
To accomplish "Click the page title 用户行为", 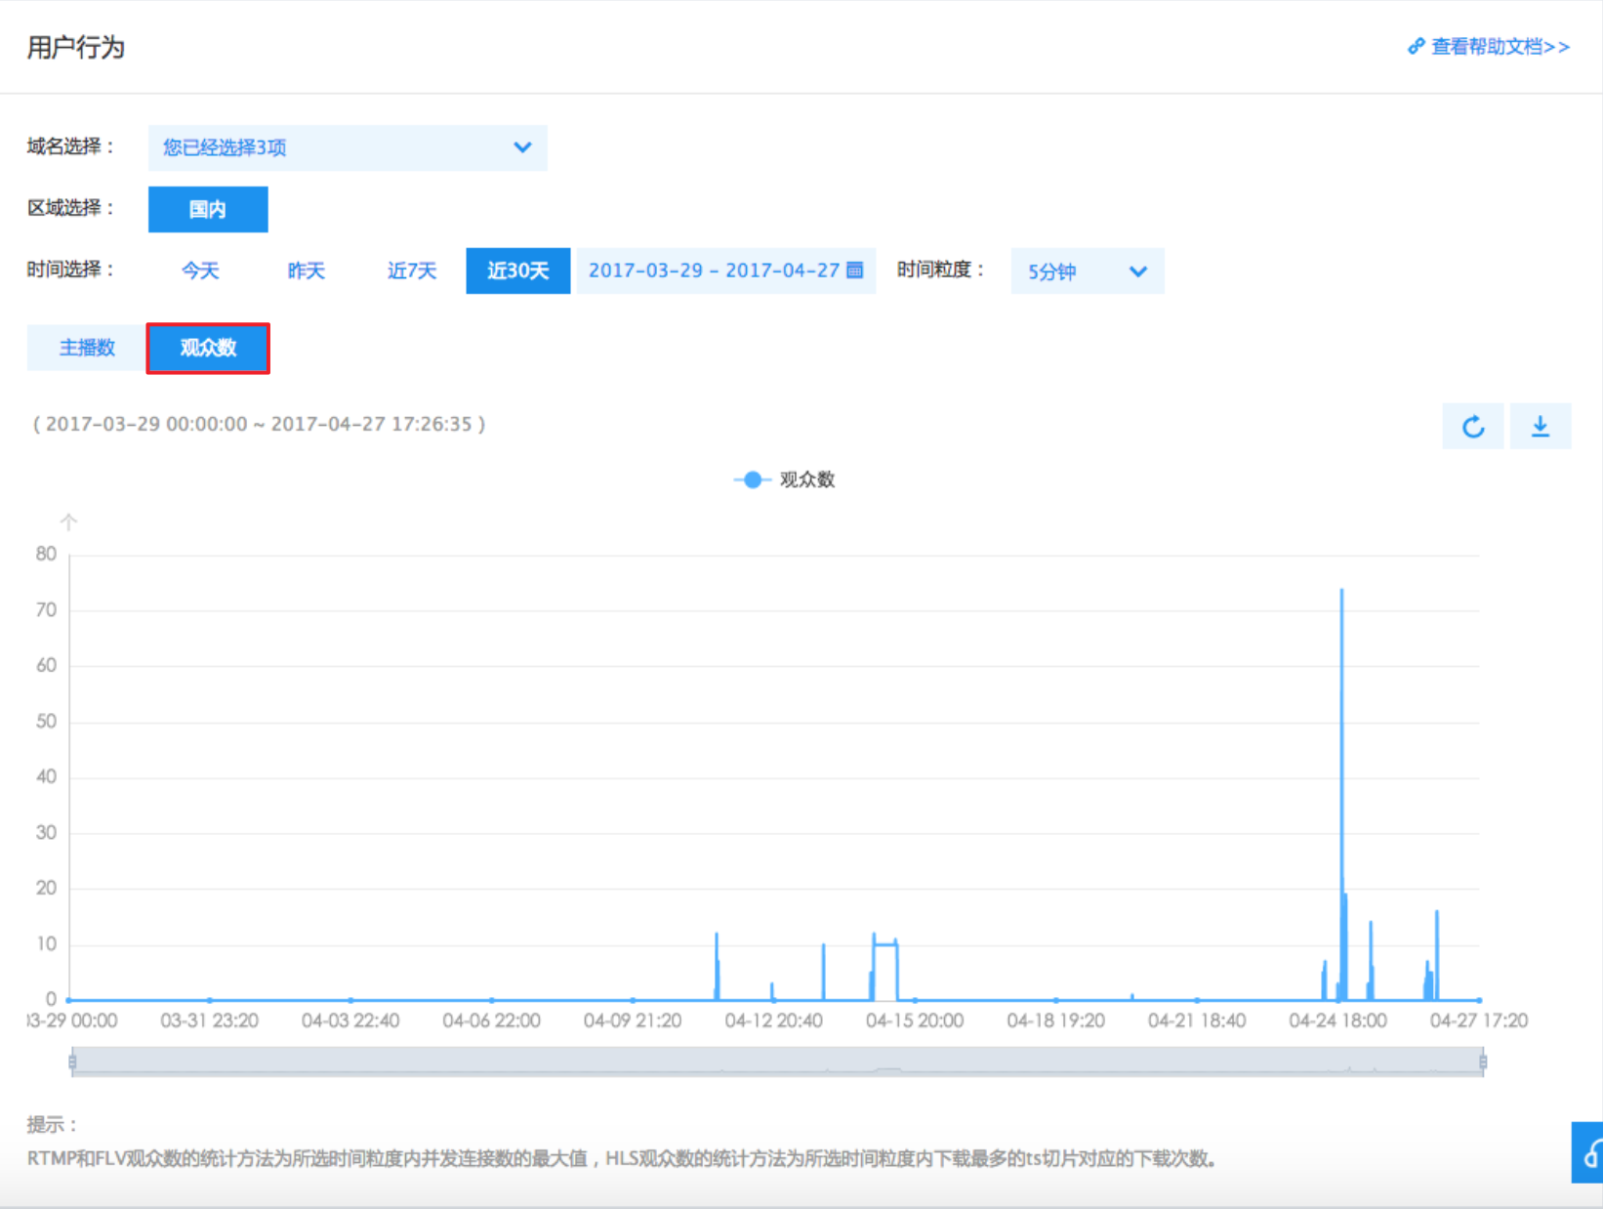I will [x=76, y=47].
